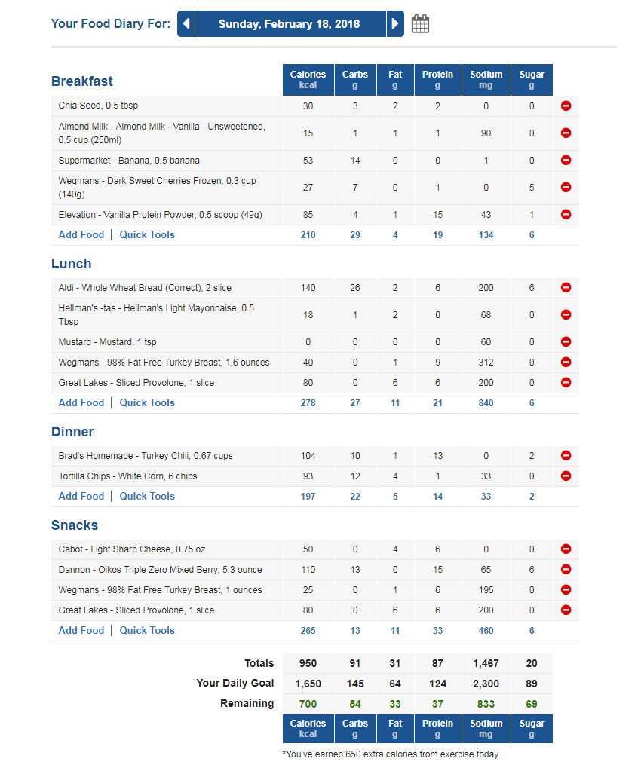Remove Dannon Oikos Triple Zero entry

[566, 570]
